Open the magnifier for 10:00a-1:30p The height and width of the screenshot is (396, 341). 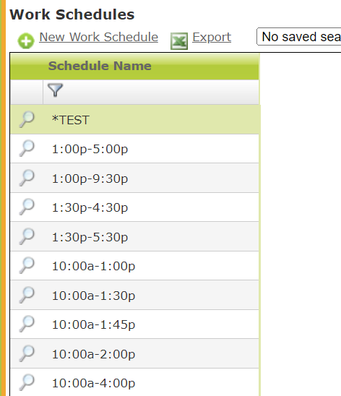(27, 295)
